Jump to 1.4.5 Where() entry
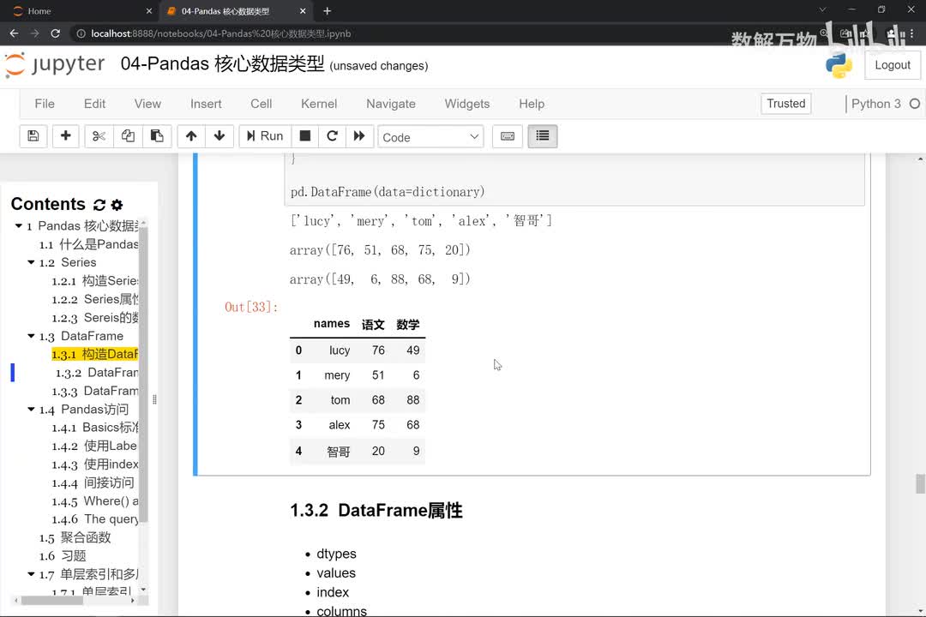The height and width of the screenshot is (617, 926). click(x=95, y=501)
